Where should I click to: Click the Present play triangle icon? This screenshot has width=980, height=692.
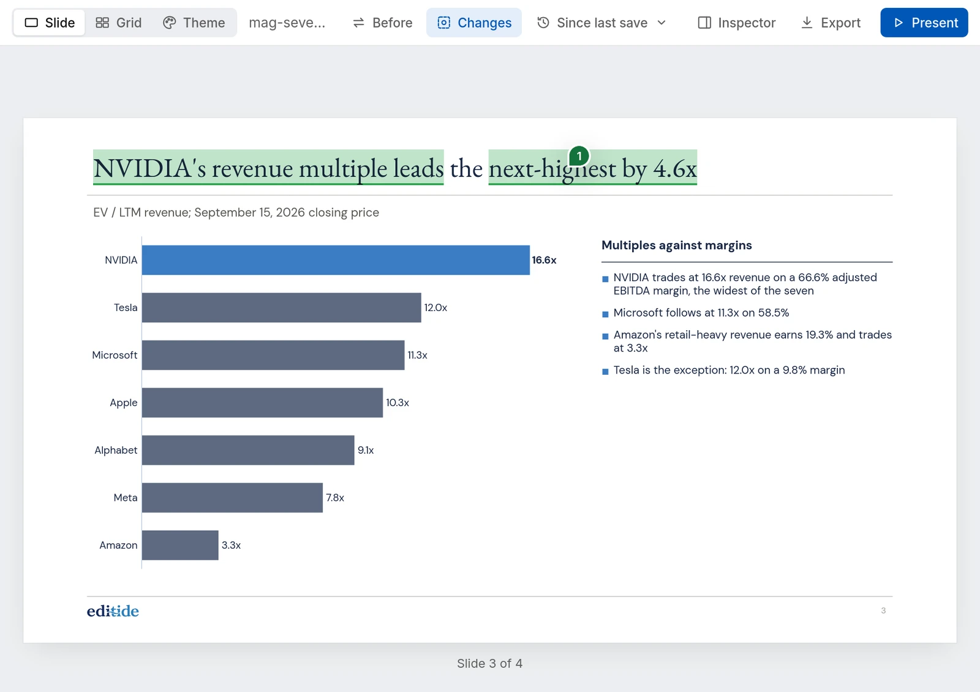point(899,23)
